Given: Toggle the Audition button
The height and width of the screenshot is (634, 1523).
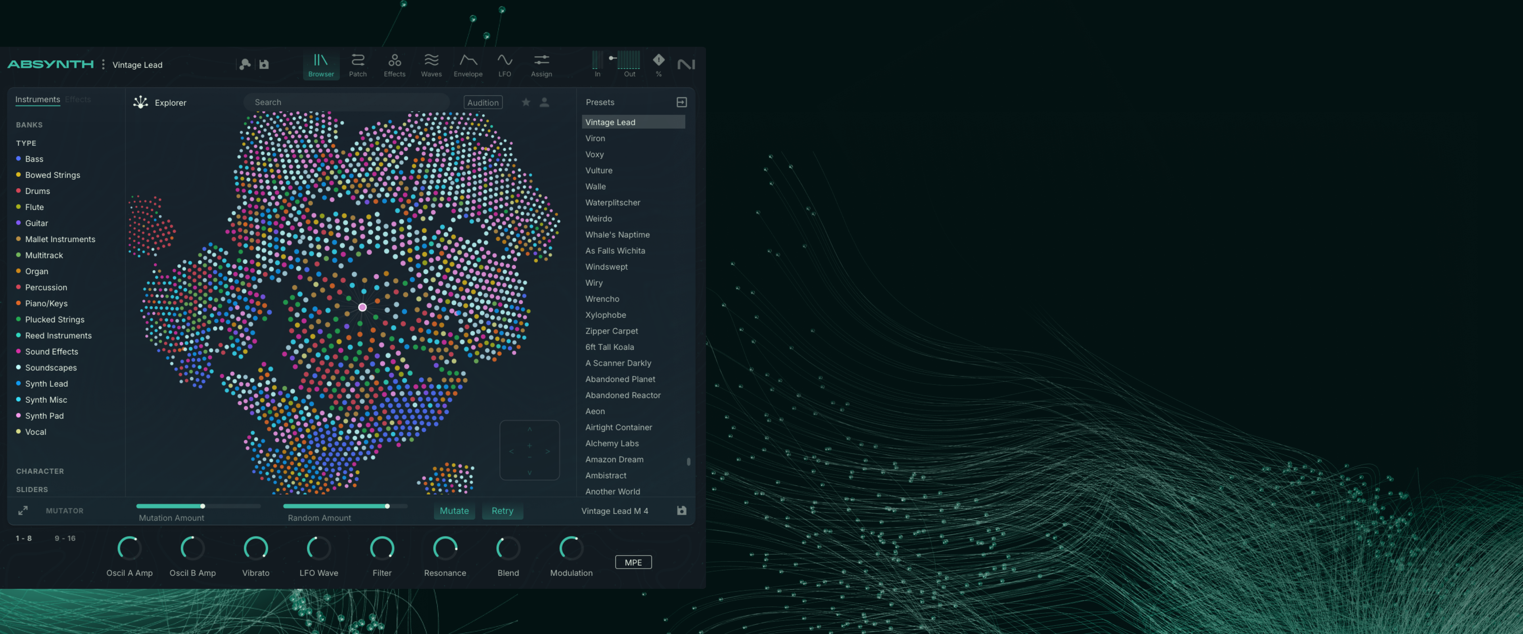Looking at the screenshot, I should point(482,102).
